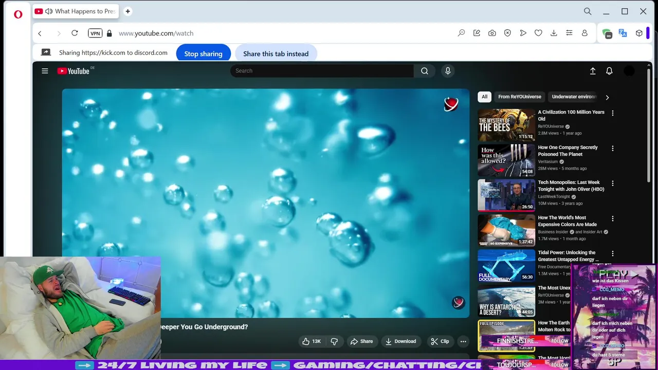The height and width of the screenshot is (370, 658).
Task: Visit the Veritasium channel name
Action: click(x=548, y=161)
